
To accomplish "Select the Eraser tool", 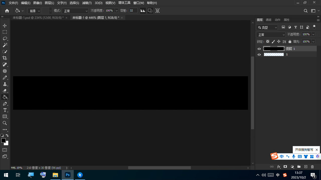I will (5, 91).
